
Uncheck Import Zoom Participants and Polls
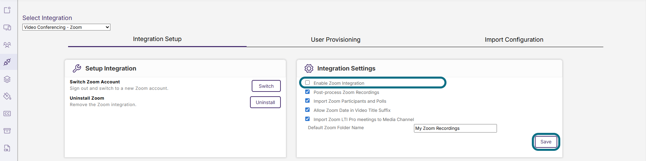pyautogui.click(x=308, y=101)
